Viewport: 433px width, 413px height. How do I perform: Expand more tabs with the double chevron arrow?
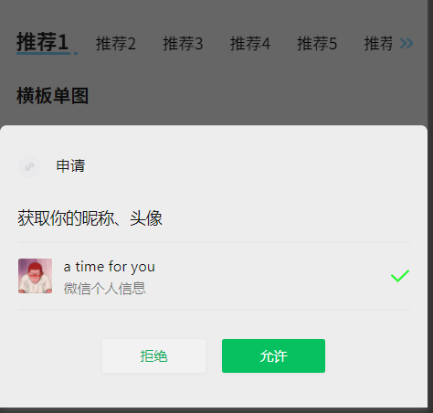(407, 44)
